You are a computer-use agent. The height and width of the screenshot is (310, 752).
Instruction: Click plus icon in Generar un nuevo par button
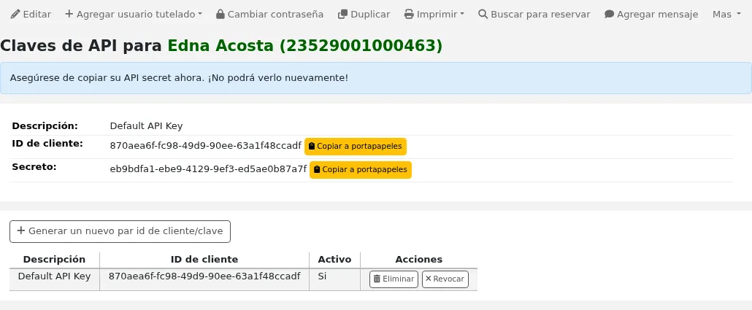coord(20,230)
